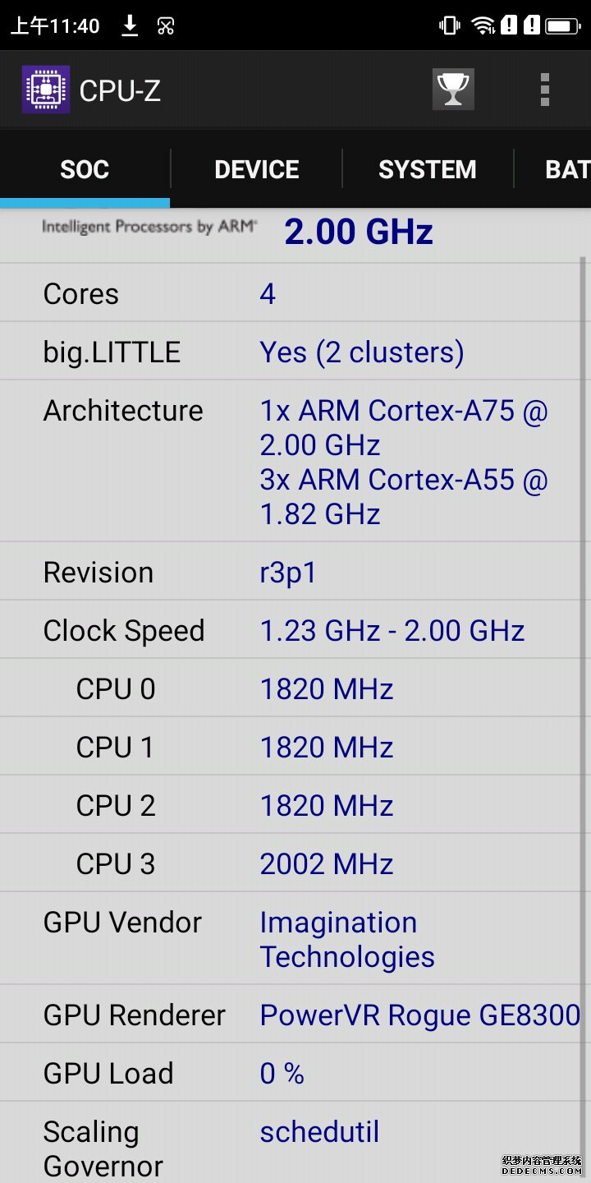Screen dimensions: 591x1183
Task: Tap the Scaling Governor schedutil value
Action: (x=319, y=1132)
